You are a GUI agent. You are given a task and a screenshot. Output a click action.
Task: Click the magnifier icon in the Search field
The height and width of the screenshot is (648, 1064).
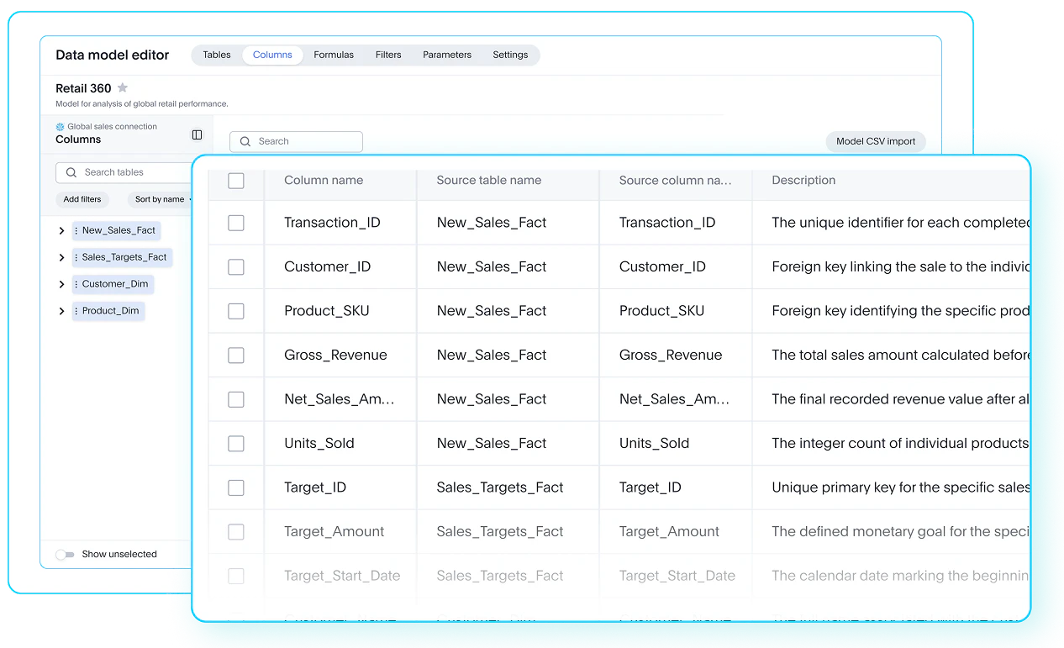tap(245, 141)
